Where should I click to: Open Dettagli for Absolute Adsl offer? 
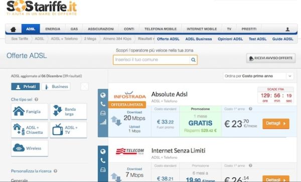275,123
